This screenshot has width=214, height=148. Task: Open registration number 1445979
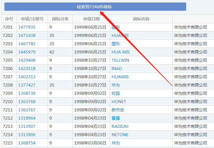pos(27,52)
